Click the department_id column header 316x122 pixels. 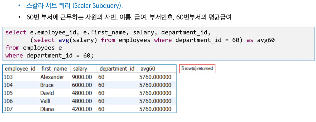(117, 69)
